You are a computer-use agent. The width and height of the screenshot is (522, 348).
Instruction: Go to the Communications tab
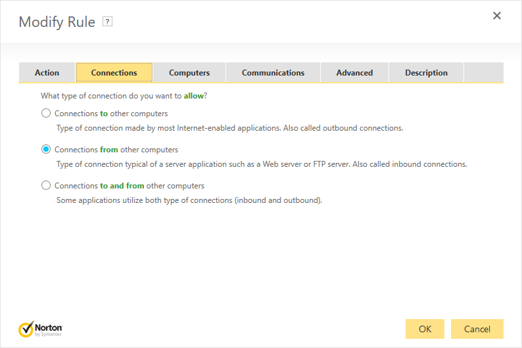[273, 73]
